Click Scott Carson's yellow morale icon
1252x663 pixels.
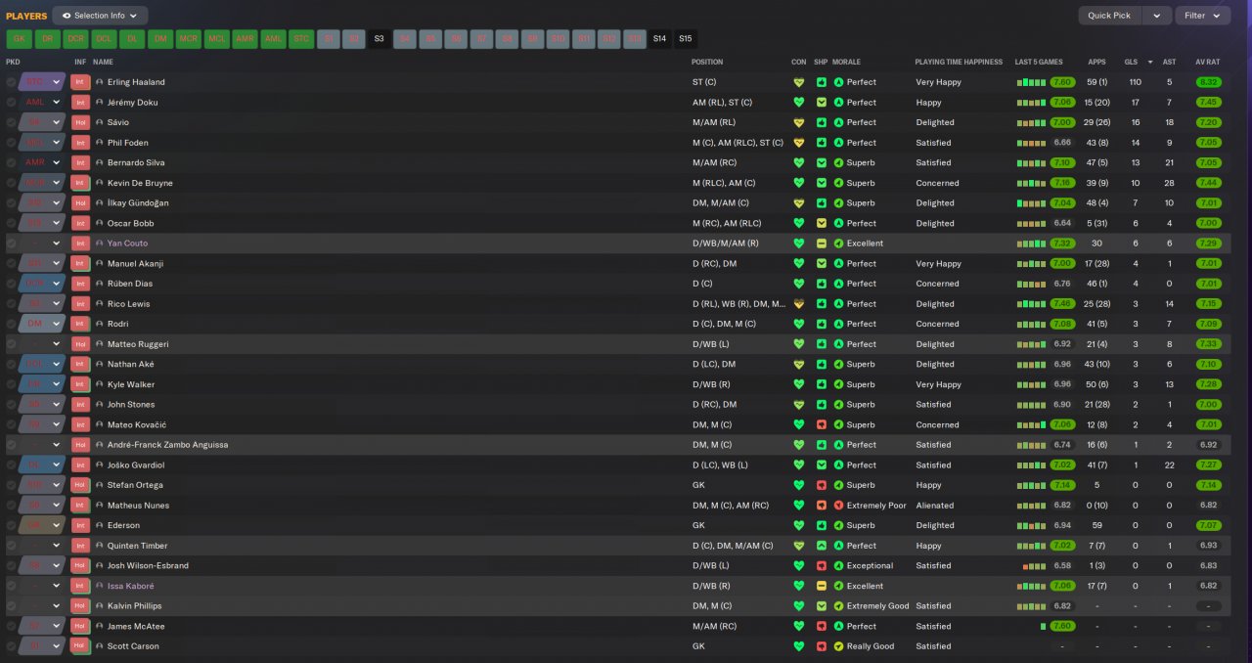coord(838,646)
